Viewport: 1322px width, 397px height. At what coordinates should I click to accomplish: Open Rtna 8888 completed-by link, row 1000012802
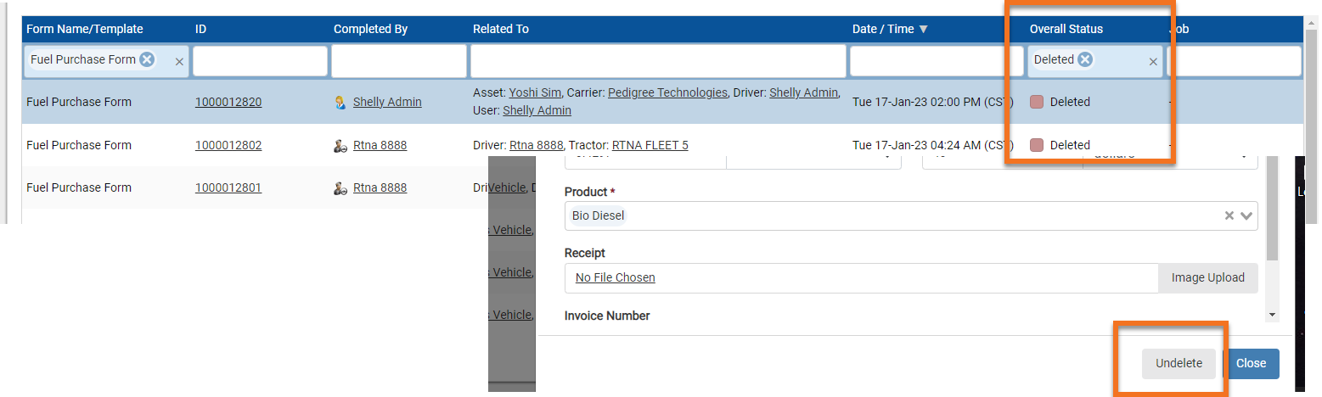[380, 145]
